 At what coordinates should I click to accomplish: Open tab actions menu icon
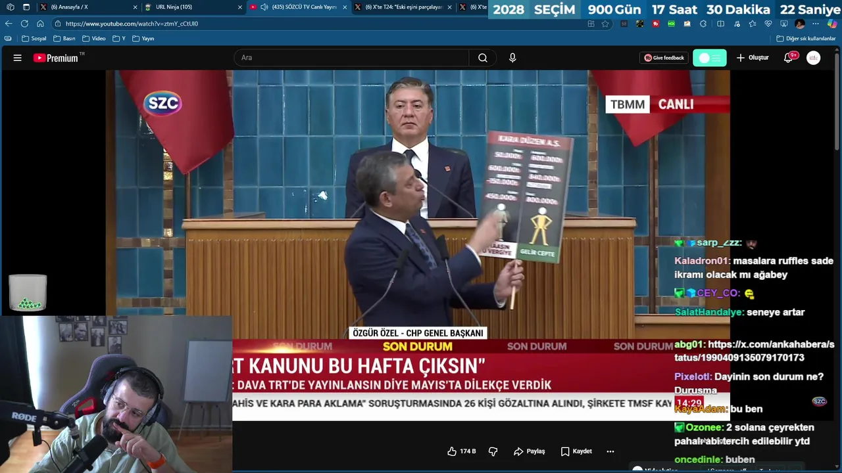pos(26,7)
